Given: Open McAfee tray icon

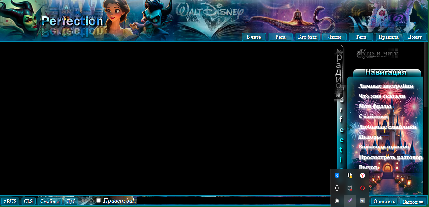Looking at the screenshot, I should [349, 188].
